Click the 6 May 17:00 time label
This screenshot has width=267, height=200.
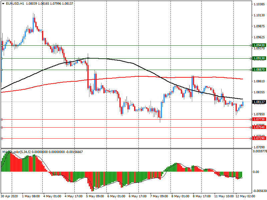(x=138, y=196)
